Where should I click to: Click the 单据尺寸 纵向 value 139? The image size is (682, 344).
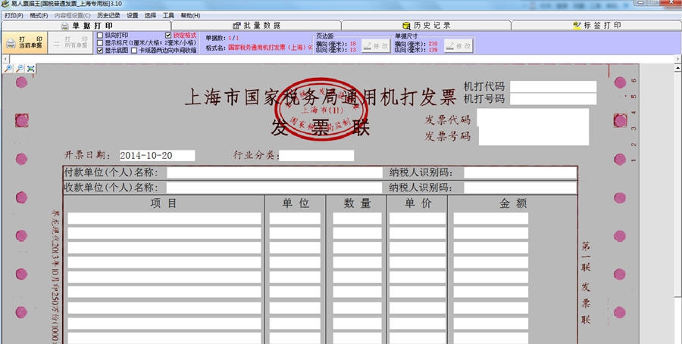pyautogui.click(x=433, y=50)
